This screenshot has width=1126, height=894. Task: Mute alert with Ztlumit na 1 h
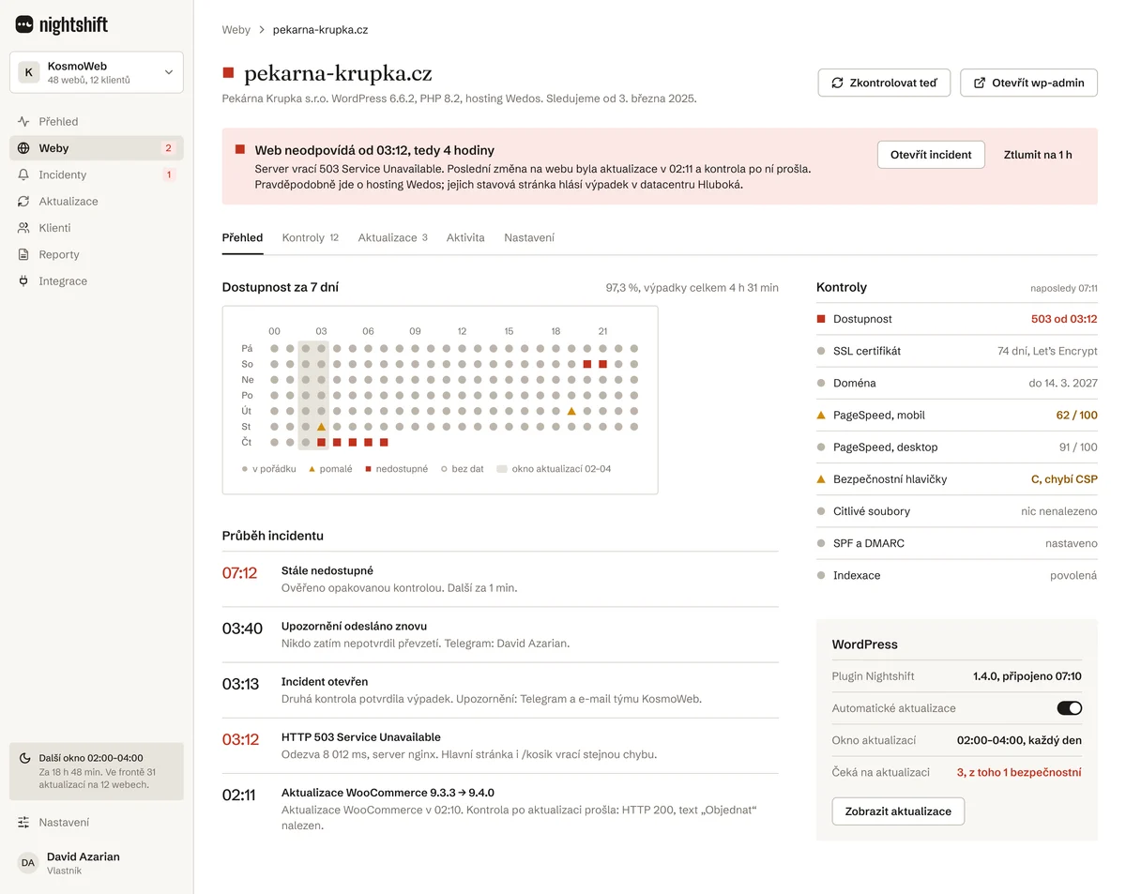1038,155
